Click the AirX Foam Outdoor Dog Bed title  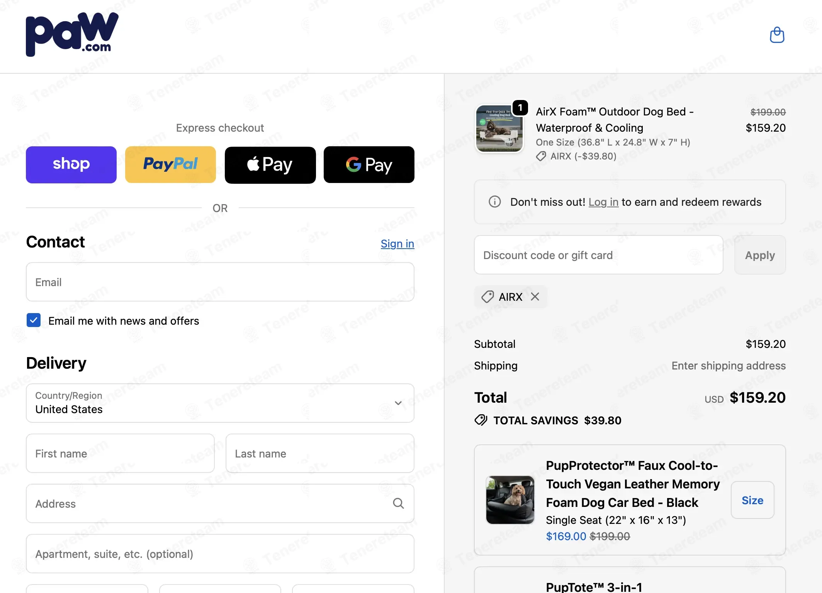pyautogui.click(x=615, y=120)
